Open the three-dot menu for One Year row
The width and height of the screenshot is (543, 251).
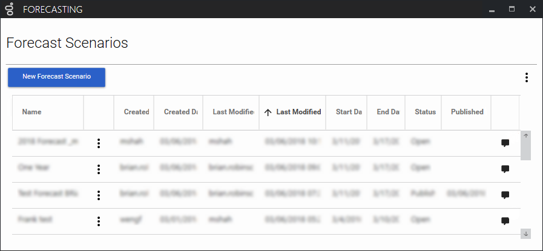click(x=99, y=169)
